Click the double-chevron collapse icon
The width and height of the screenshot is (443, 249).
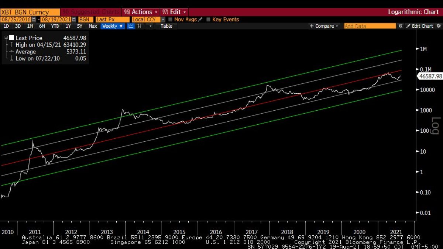(x=400, y=26)
